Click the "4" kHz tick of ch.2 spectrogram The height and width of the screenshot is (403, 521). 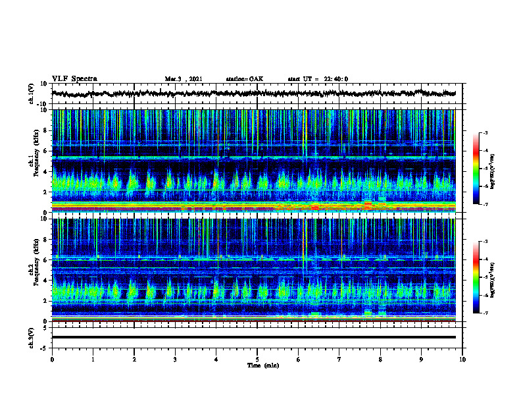[45, 281]
